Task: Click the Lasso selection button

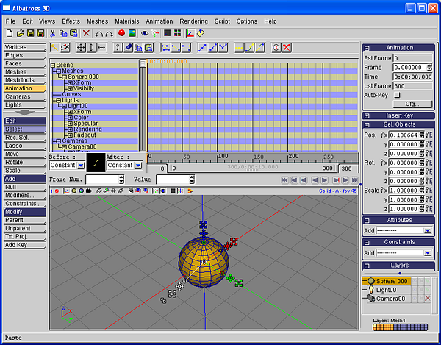Action: pos(25,146)
